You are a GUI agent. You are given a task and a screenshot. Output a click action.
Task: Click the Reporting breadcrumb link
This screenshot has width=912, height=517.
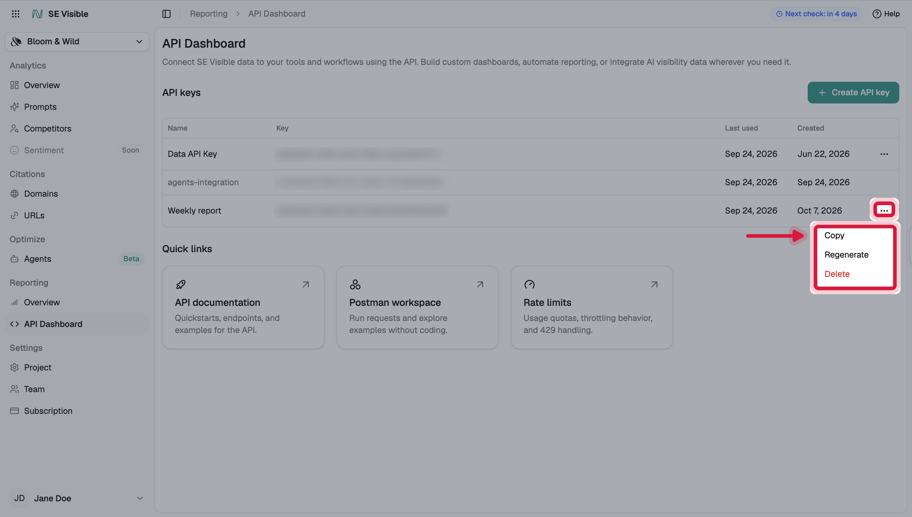click(209, 14)
